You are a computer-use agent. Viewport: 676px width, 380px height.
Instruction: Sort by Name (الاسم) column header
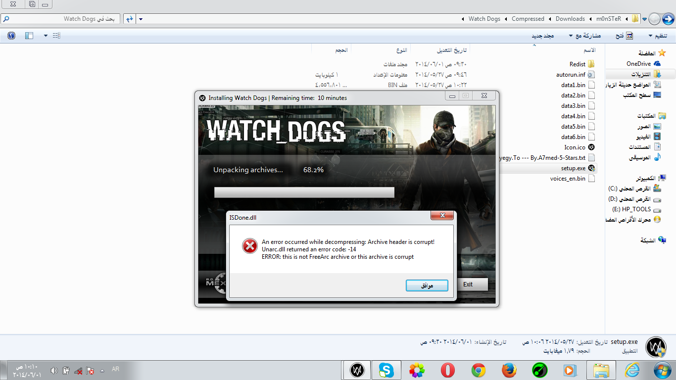tap(589, 50)
